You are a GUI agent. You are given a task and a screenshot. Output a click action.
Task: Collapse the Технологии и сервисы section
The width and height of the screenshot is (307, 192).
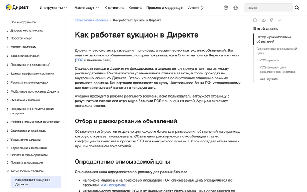pos(25,171)
